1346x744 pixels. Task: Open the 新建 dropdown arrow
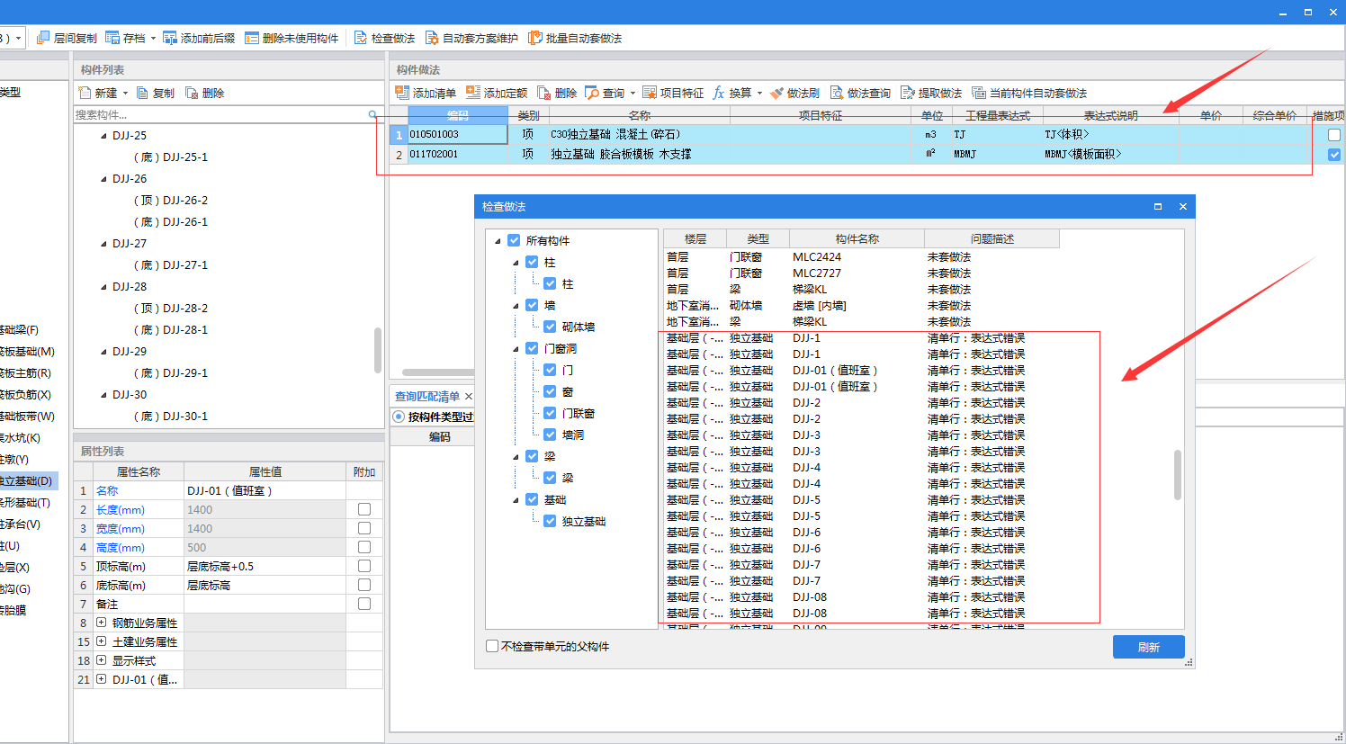125,93
